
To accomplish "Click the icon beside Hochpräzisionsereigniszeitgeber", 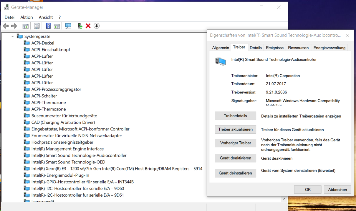I will point(27,142).
